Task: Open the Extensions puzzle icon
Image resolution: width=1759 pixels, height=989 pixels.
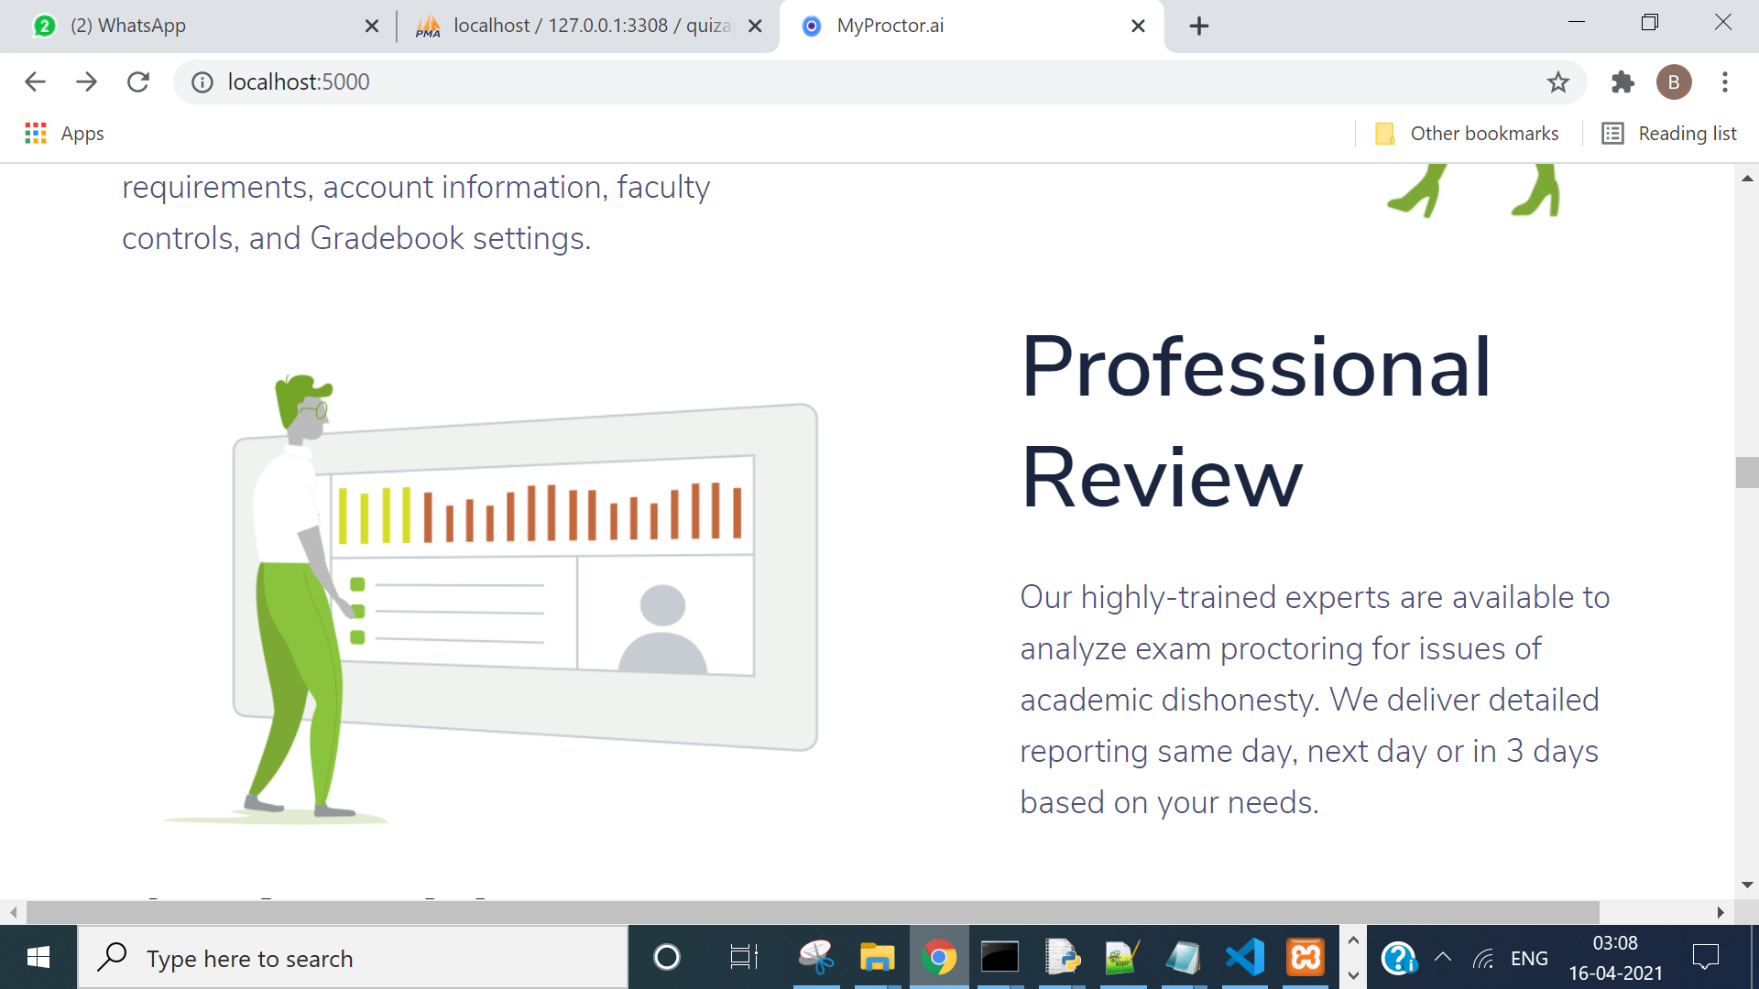Action: click(1622, 82)
